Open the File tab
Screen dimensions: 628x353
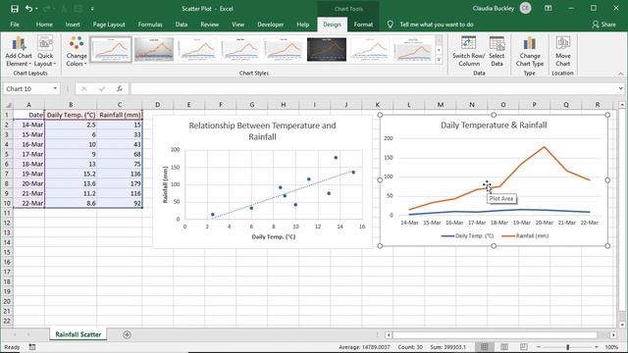coord(15,25)
